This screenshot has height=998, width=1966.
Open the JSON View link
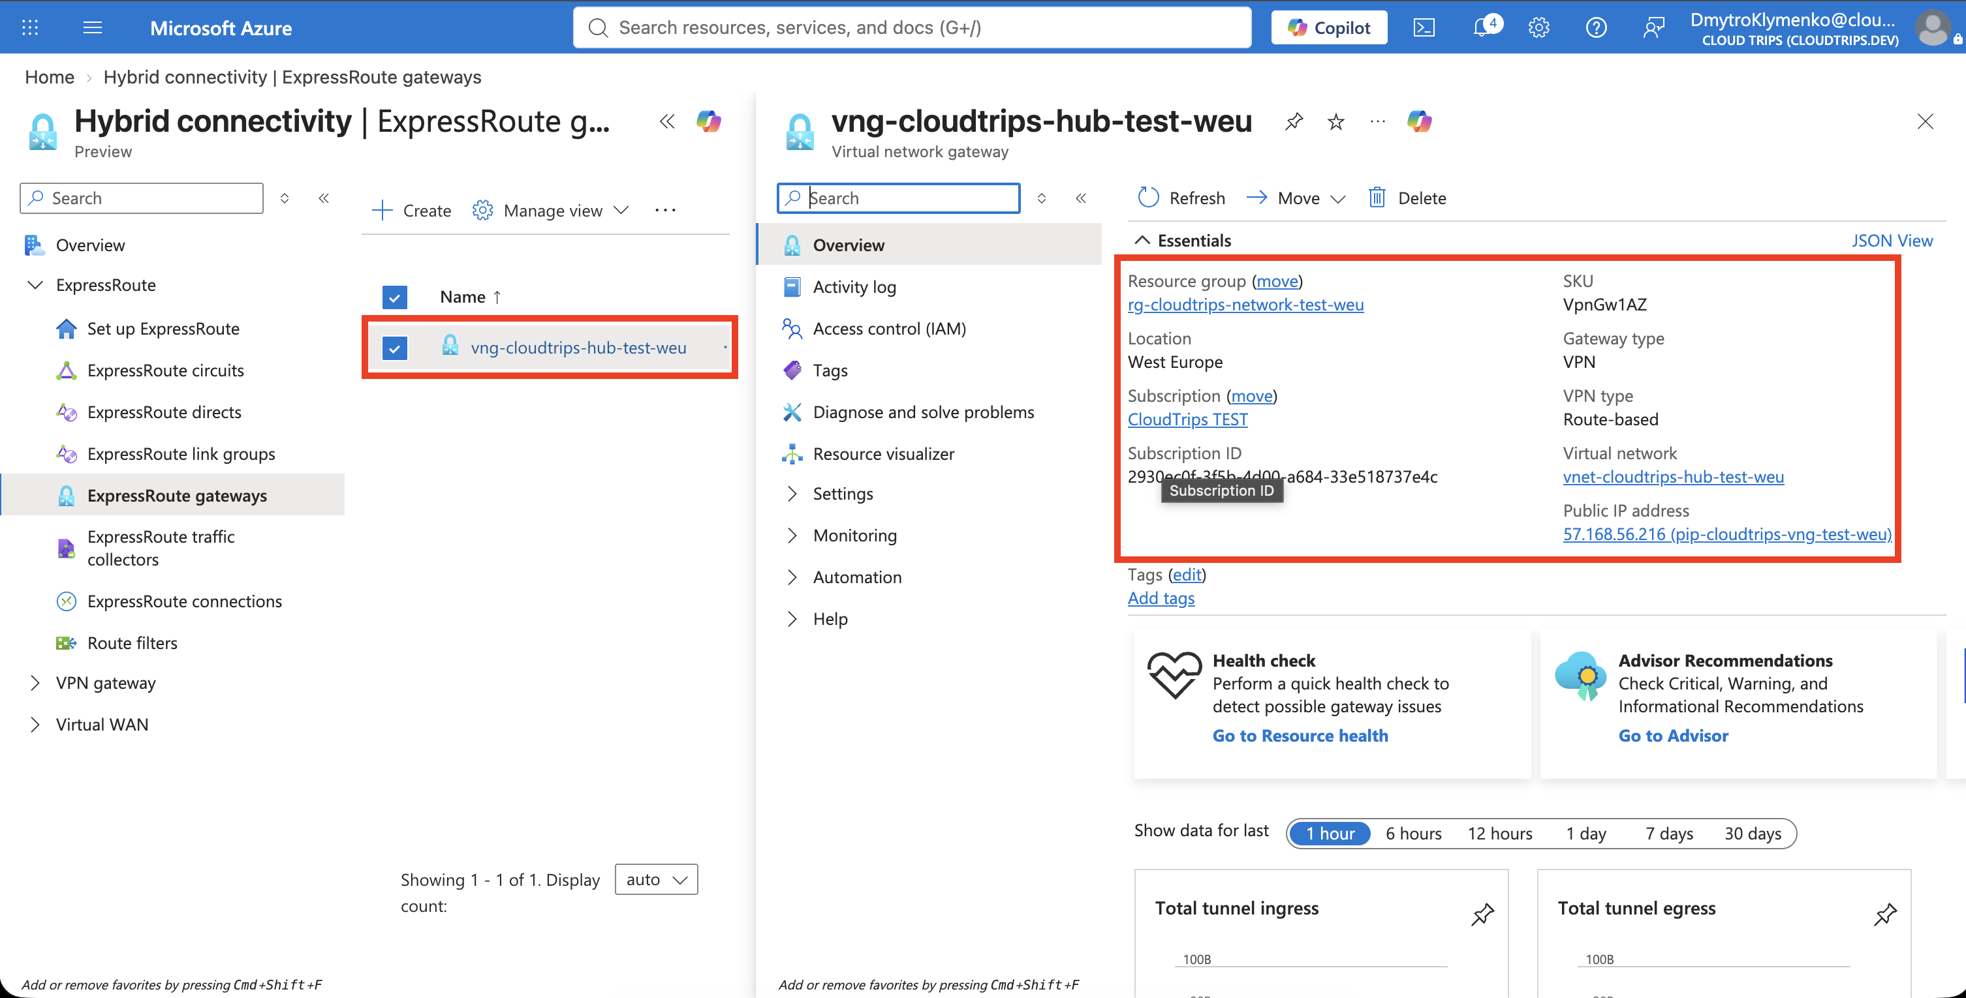click(x=1892, y=240)
